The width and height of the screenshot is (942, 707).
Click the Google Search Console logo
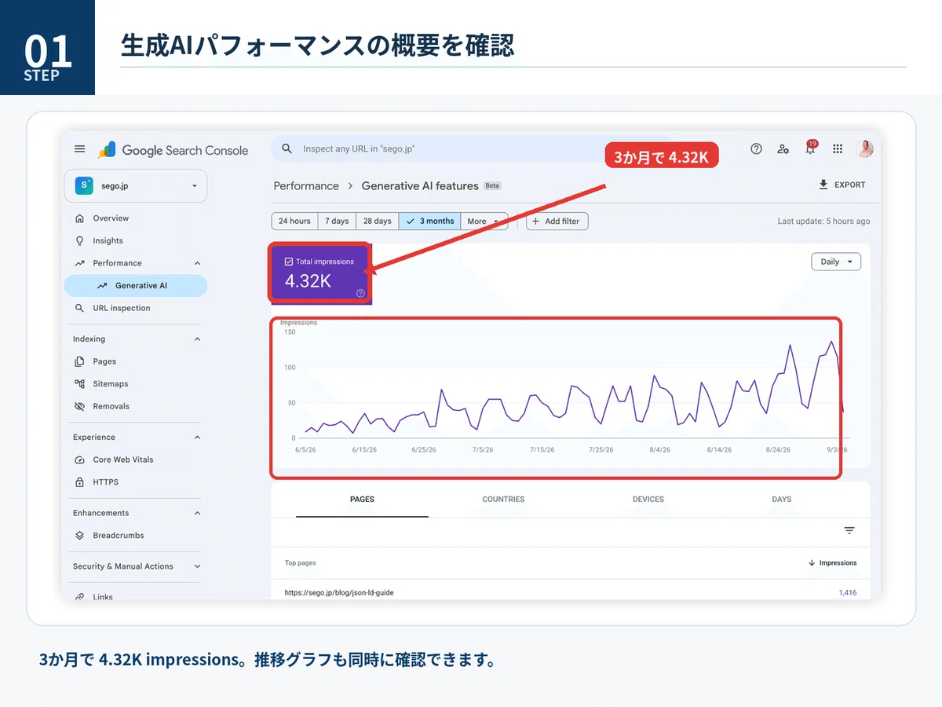[173, 150]
